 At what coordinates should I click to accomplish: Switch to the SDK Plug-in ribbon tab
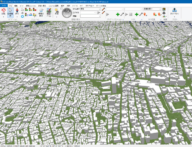[90, 6]
